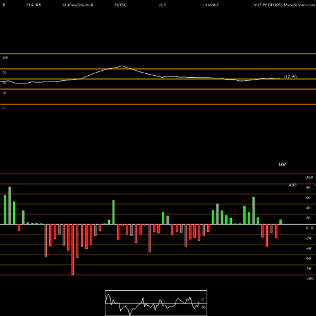Click the -100 label on MR axis
Image resolution: width=316 pixels, height=316 pixels.
point(310,279)
